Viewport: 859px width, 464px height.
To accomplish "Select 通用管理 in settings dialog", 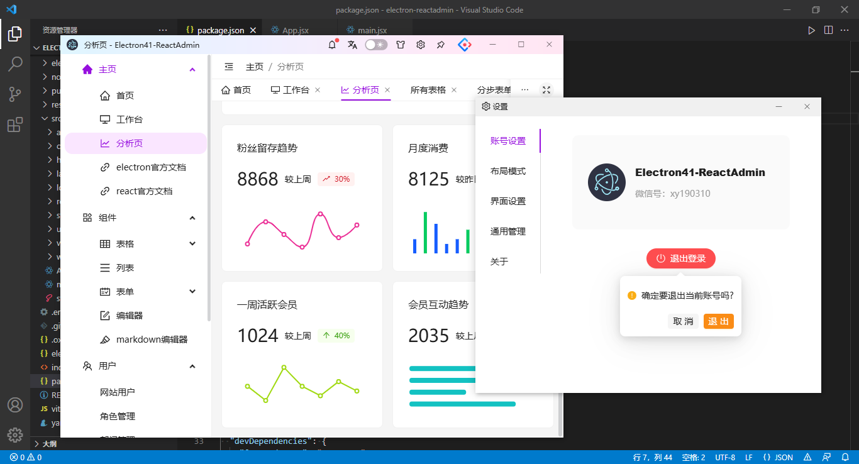I will pyautogui.click(x=508, y=231).
